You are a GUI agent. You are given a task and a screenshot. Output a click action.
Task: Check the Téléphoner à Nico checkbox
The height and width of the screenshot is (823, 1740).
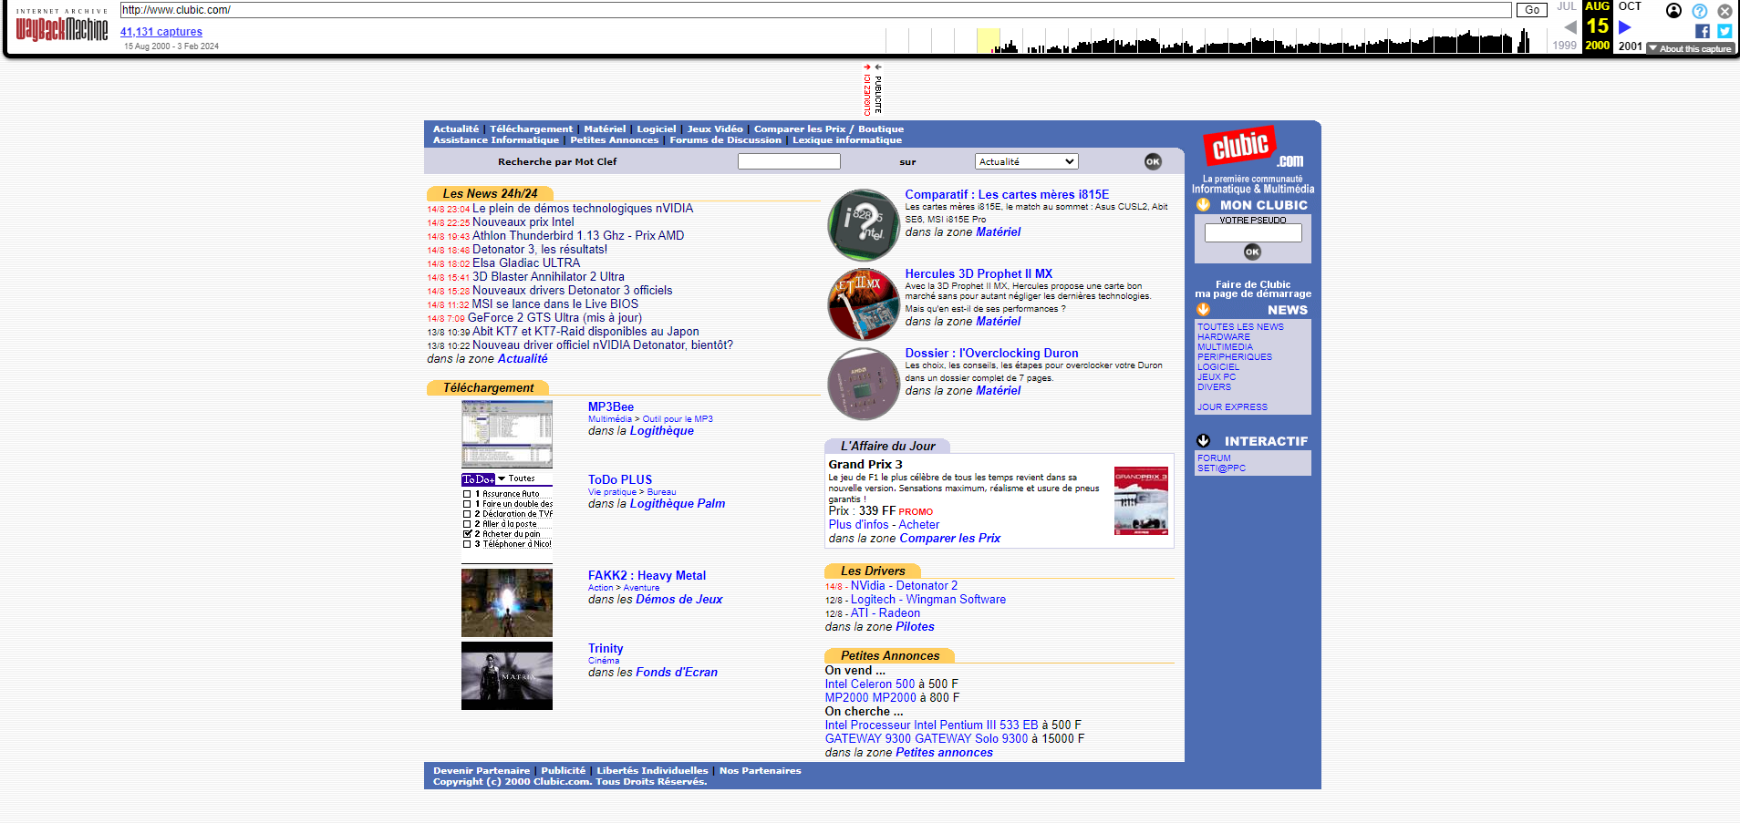[467, 544]
